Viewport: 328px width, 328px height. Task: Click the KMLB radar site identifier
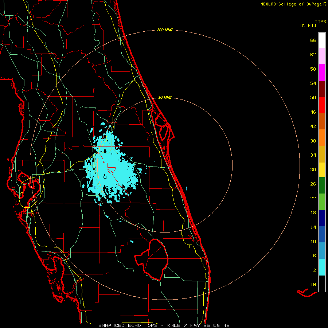click(x=174, y=325)
